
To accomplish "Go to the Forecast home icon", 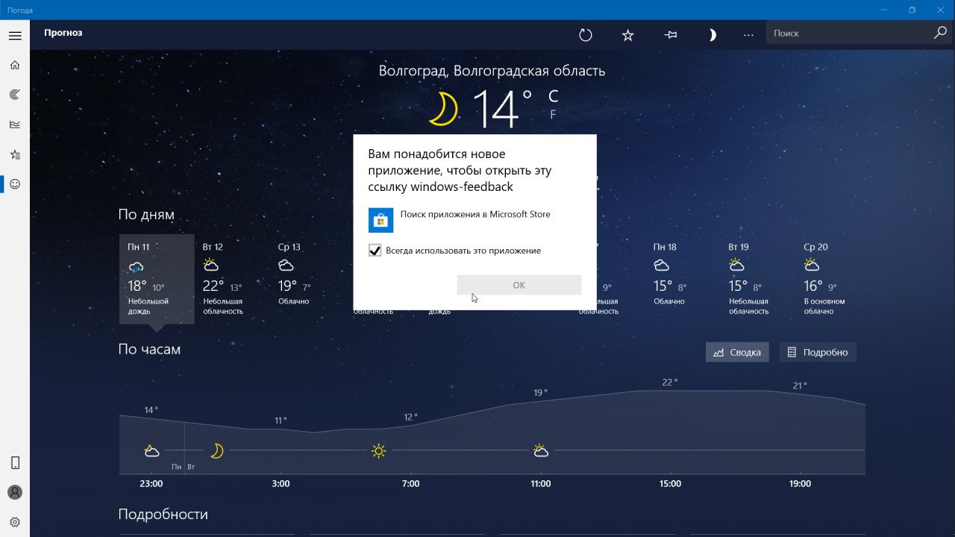I will point(15,65).
